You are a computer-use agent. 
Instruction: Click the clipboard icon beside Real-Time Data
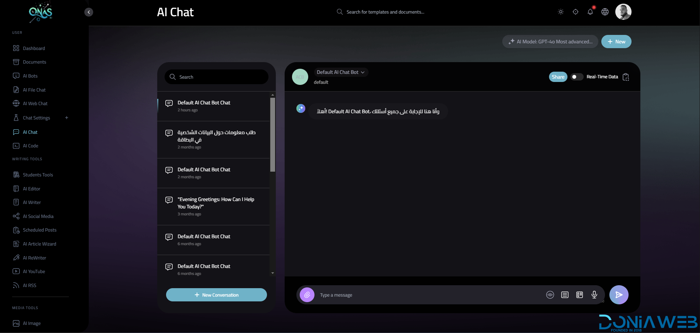pos(626,77)
